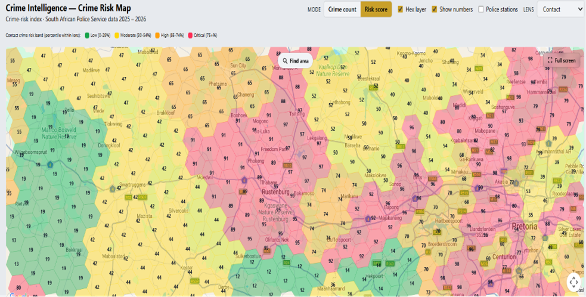Viewport: 586px width, 297px height.
Task: Click the M26 road shield near Centurion
Action: point(484,264)
